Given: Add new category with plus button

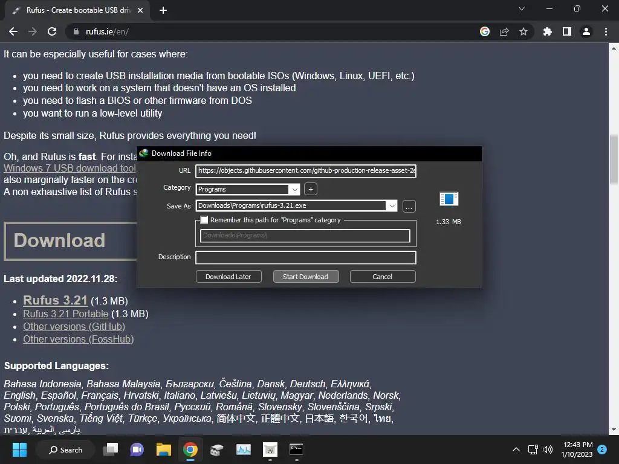Looking at the screenshot, I should click(x=311, y=189).
